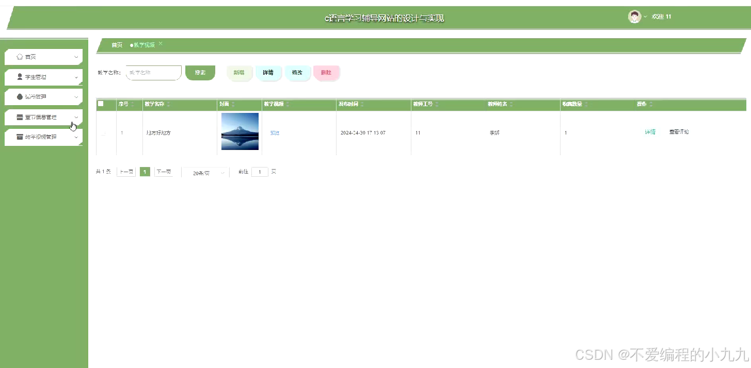Open the 20条/页 page size dropdown

205,173
